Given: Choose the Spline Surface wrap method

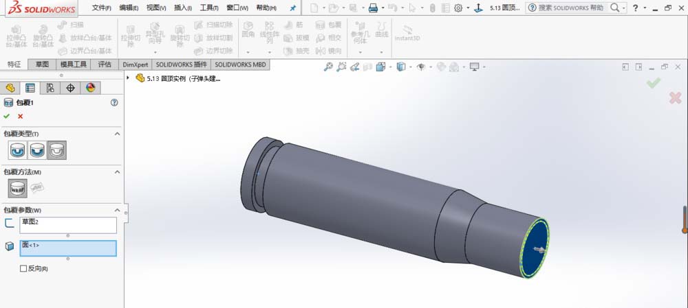Looking at the screenshot, I should [x=37, y=188].
